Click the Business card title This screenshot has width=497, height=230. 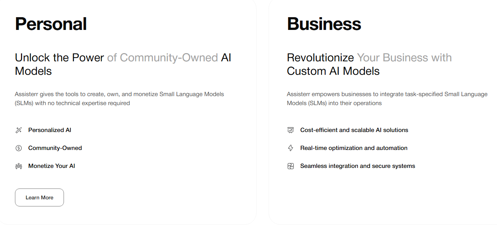pos(324,24)
